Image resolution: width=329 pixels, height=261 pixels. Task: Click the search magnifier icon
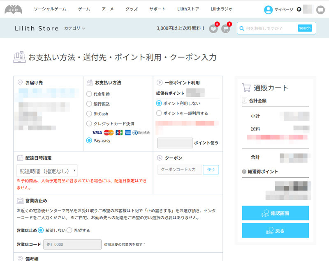[242, 28]
